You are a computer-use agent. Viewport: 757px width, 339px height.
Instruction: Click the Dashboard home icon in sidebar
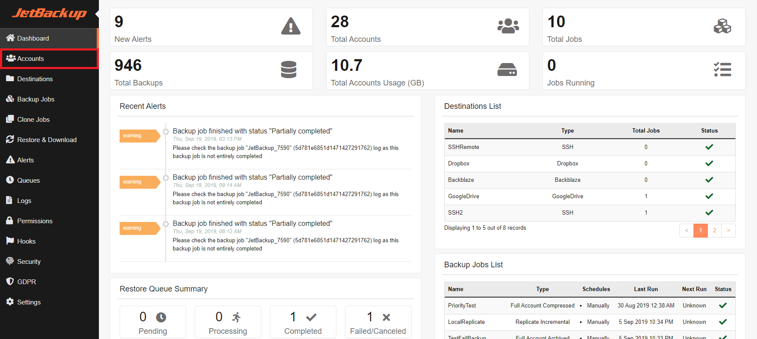10,38
